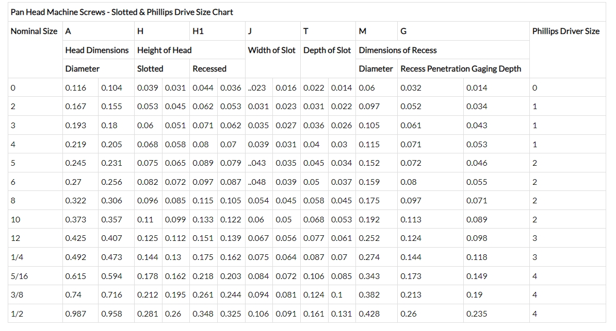The width and height of the screenshot is (616, 331).
Task: Click gaging depth value '0.235'
Action: [477, 313]
